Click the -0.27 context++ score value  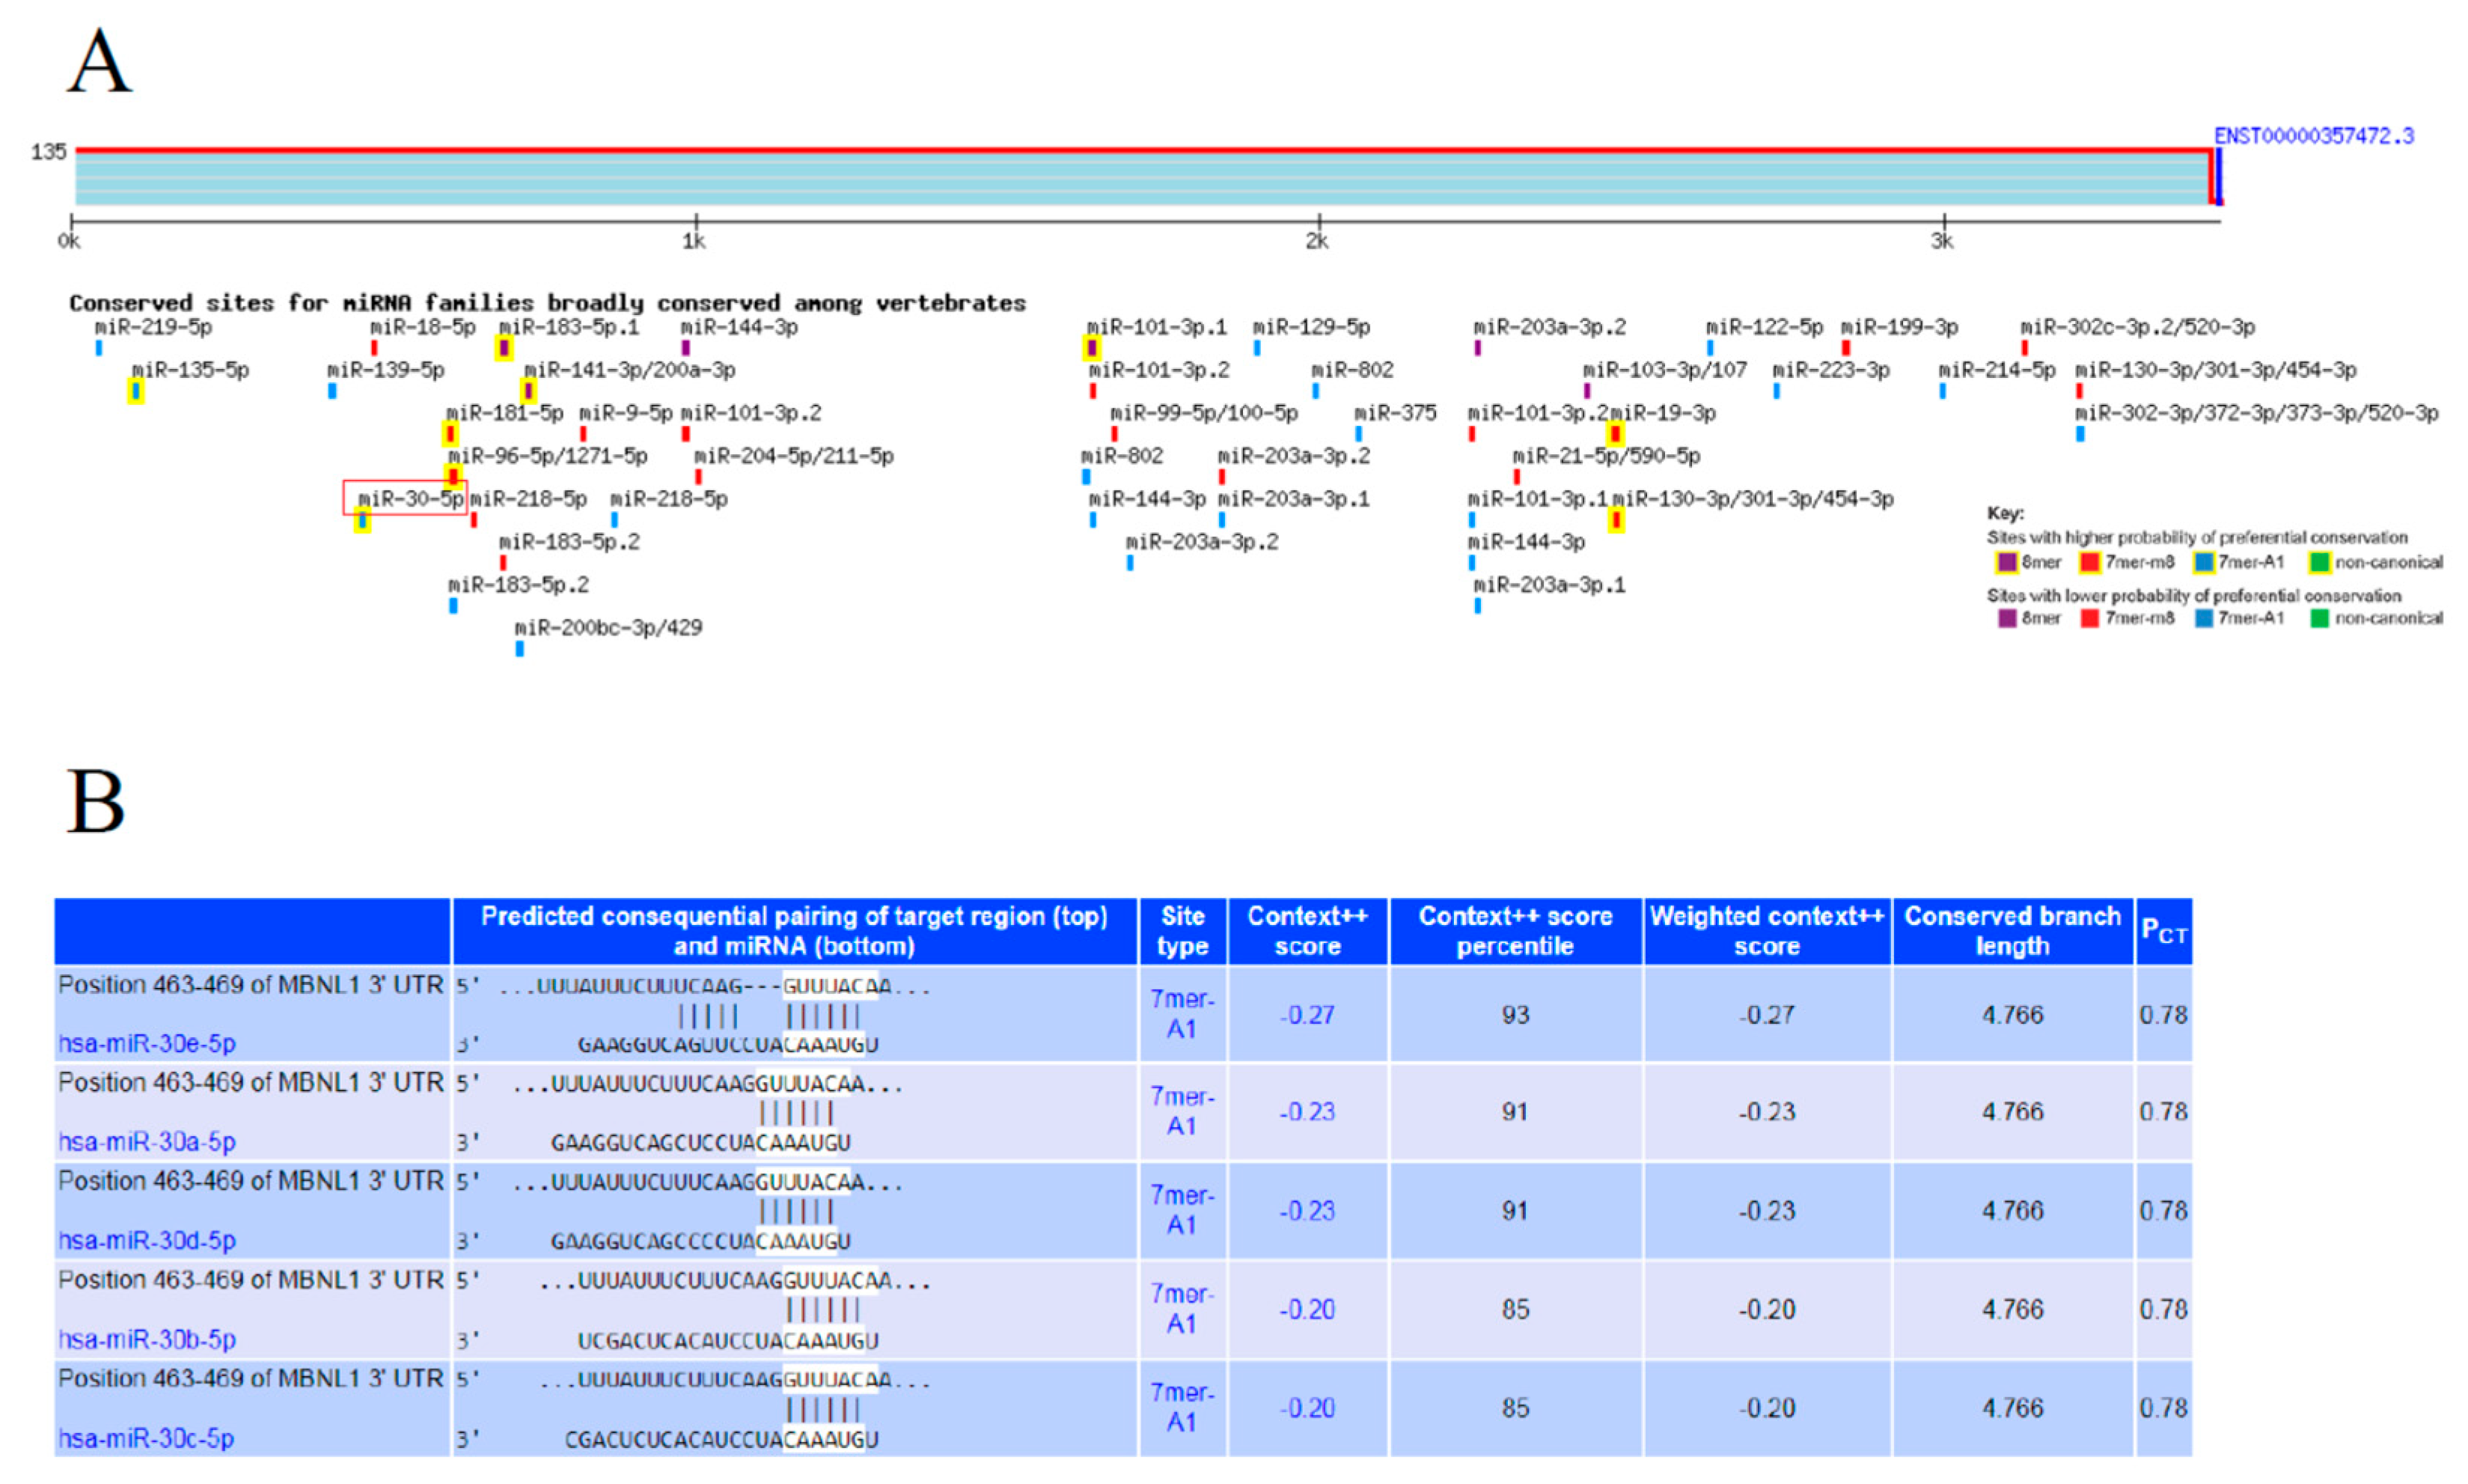tap(1306, 1015)
